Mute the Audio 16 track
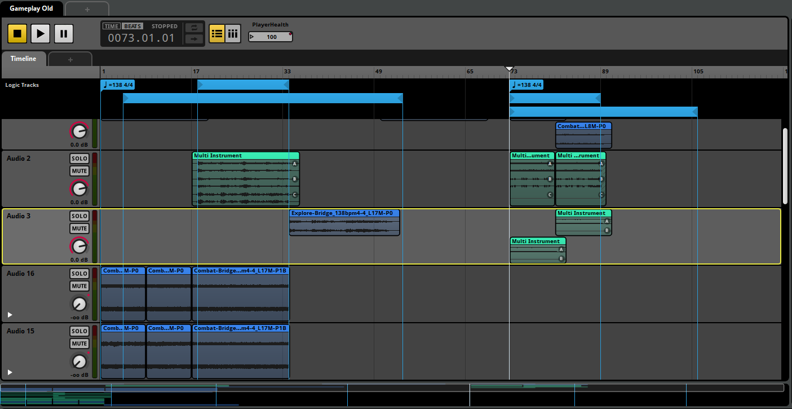The width and height of the screenshot is (792, 409). [x=79, y=286]
